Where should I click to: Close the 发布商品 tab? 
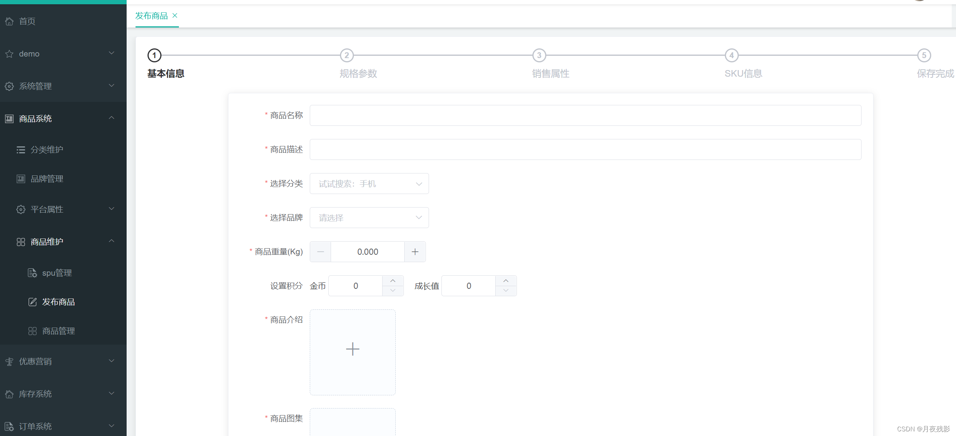click(x=175, y=15)
